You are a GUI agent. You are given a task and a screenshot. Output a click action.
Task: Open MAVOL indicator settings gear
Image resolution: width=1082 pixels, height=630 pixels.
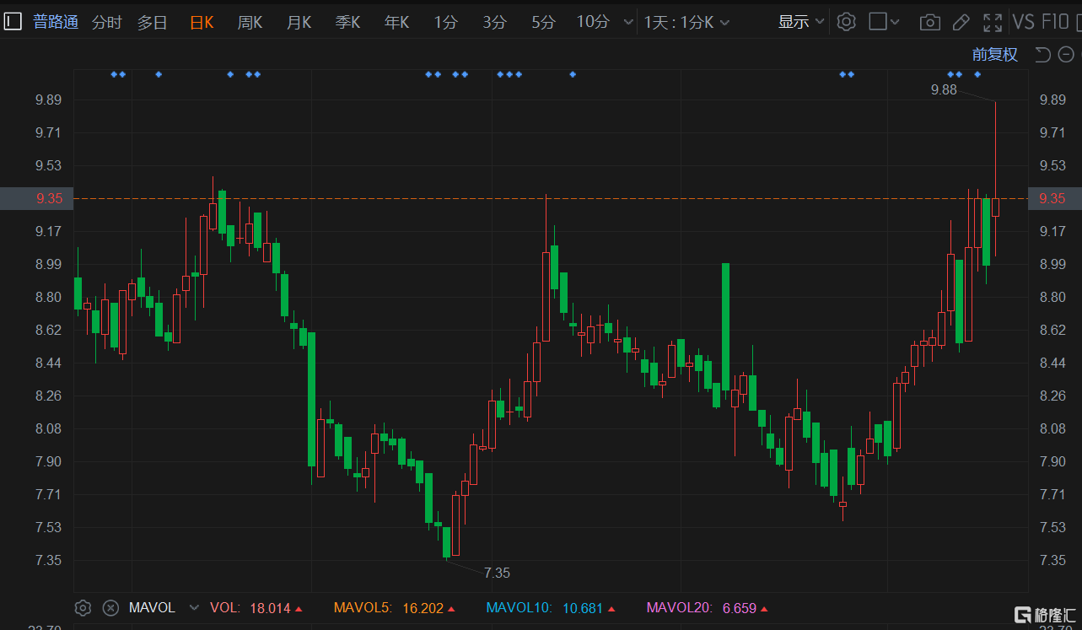[83, 607]
